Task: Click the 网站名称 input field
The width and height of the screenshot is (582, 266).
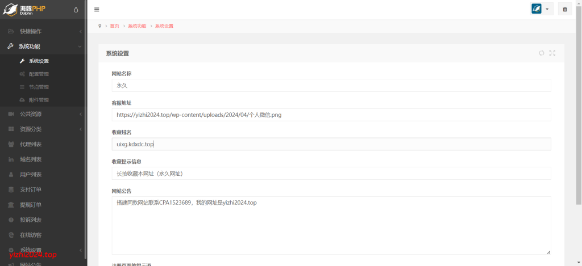Action: click(331, 85)
